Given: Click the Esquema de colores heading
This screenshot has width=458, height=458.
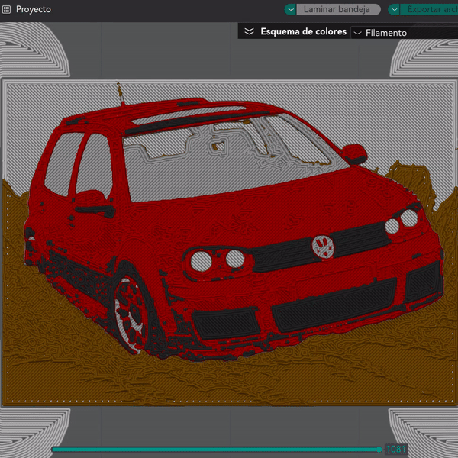Looking at the screenshot, I should pyautogui.click(x=303, y=32).
